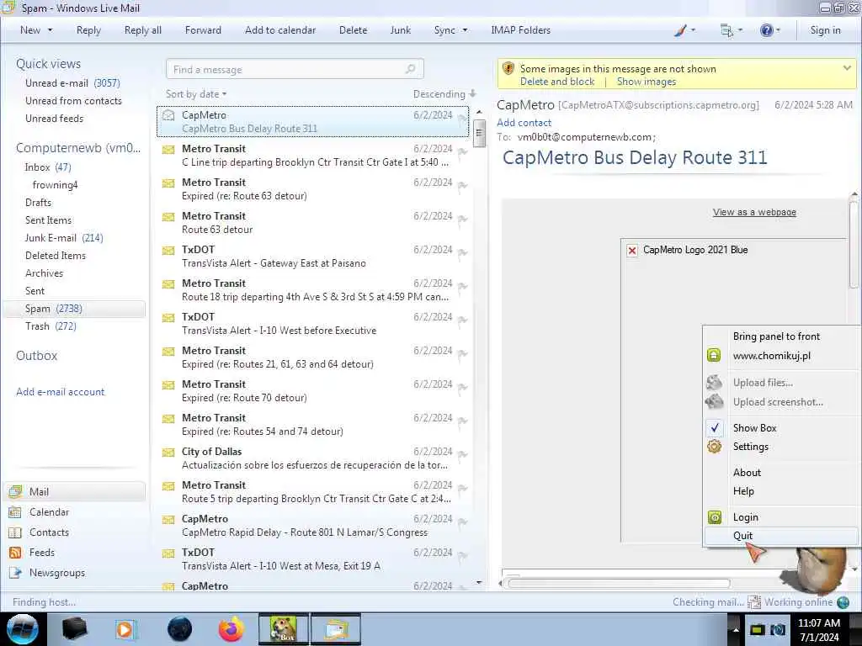Open View as a webpage link
The image size is (862, 646).
coord(754,212)
